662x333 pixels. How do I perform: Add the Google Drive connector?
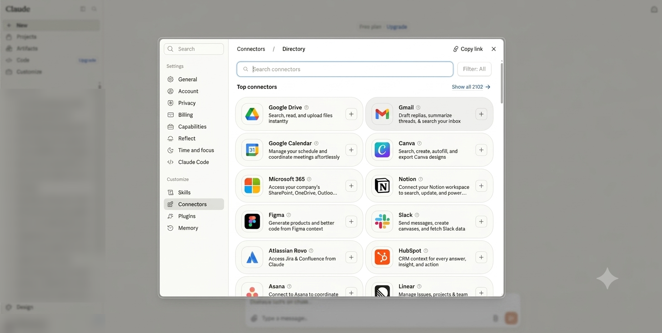[351, 114]
